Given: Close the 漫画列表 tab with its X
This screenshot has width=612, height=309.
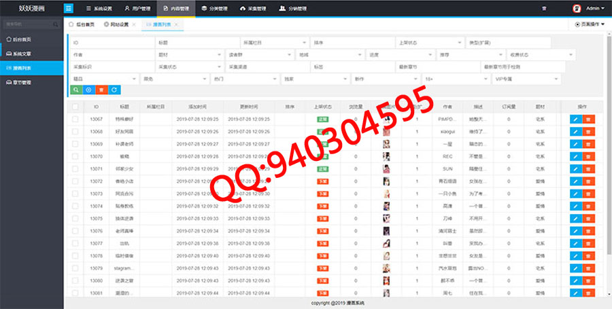Looking at the screenshot, I should click(177, 24).
